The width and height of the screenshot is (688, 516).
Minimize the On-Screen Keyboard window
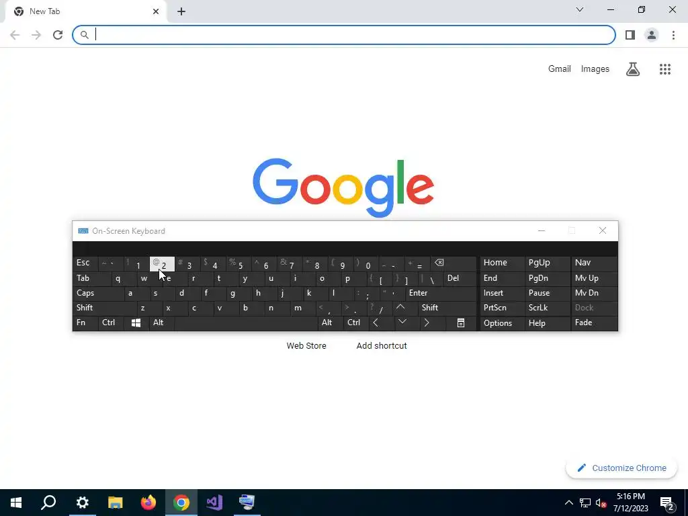pyautogui.click(x=542, y=231)
